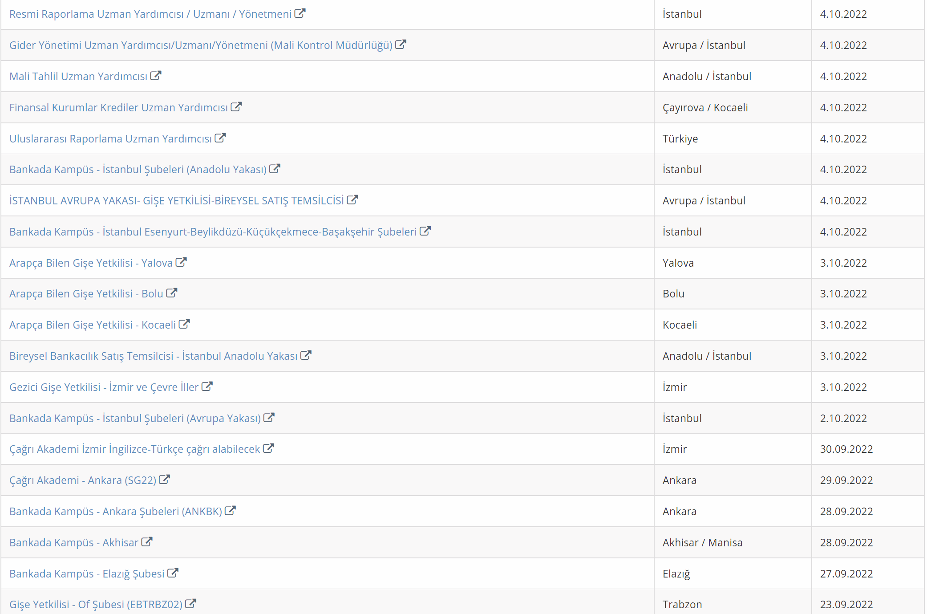The height and width of the screenshot is (614, 927).
Task: Click external-link icon beside Gezici Gişe Yetkilisi İzmir
Action: (x=206, y=386)
